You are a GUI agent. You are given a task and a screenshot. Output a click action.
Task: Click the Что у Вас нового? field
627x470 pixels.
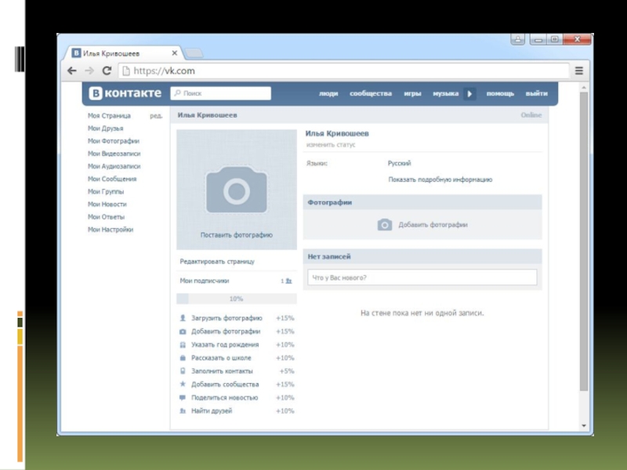click(422, 277)
